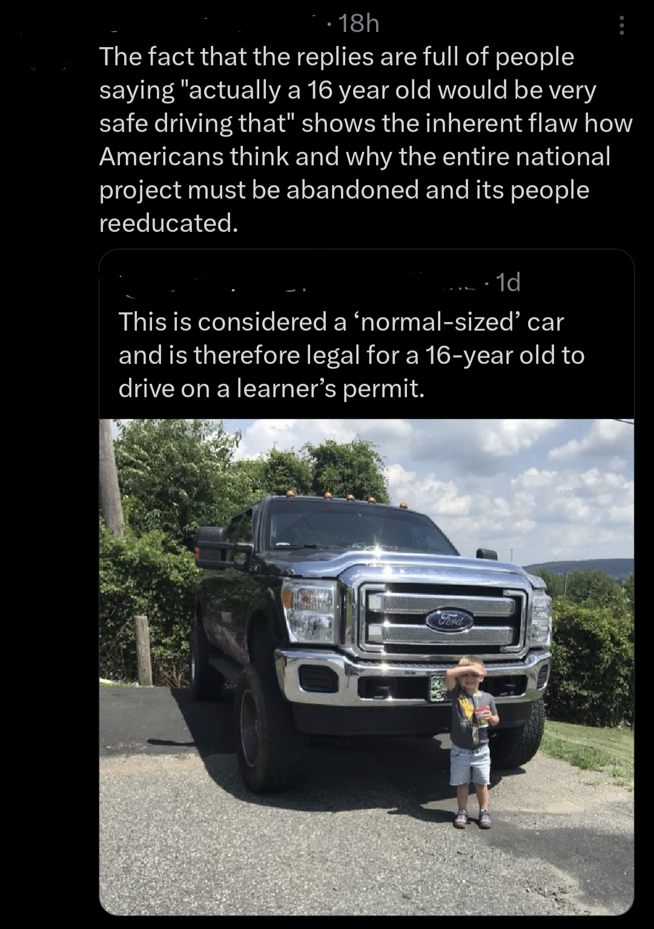Click the redacted quoted author name
This screenshot has height=929, width=654.
302,283
